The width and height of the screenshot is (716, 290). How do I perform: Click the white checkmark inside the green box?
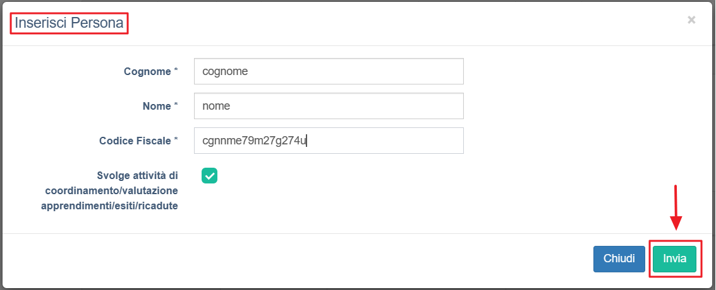pyautogui.click(x=209, y=176)
